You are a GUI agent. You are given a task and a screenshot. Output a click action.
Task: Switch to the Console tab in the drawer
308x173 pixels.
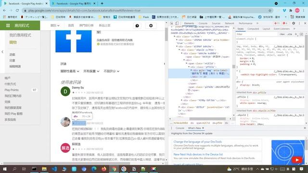coord(180,128)
